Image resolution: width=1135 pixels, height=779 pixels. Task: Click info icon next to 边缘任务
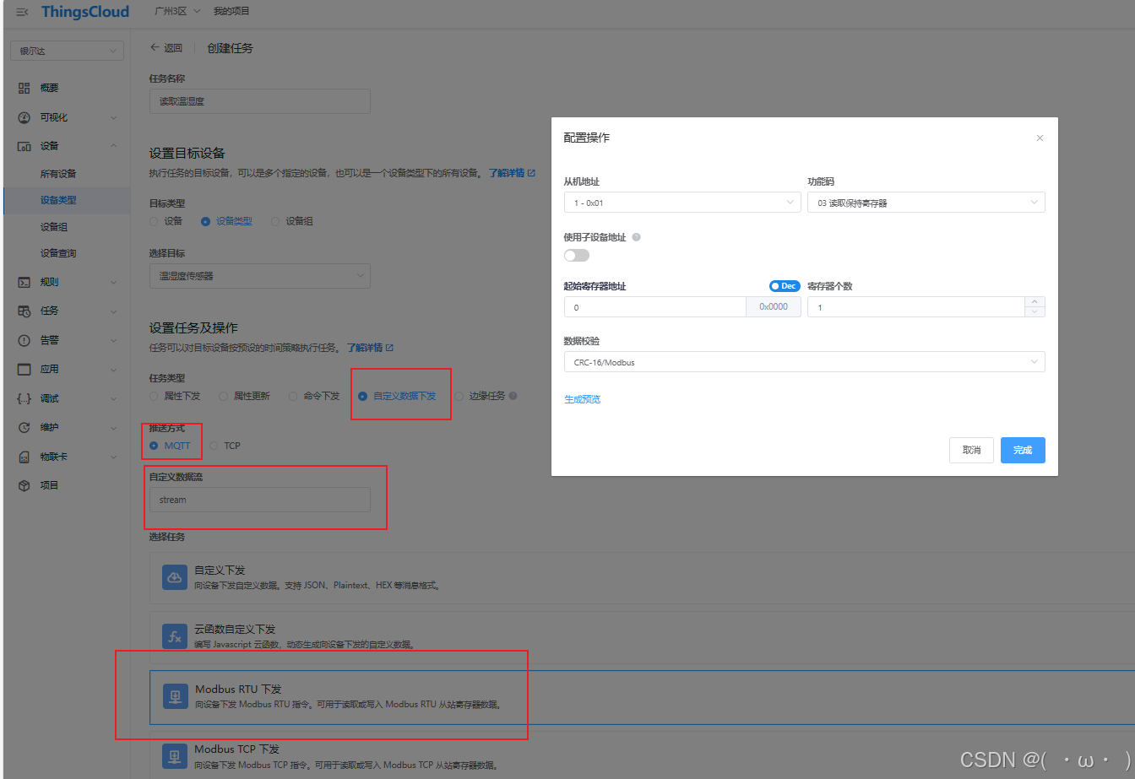coord(513,396)
